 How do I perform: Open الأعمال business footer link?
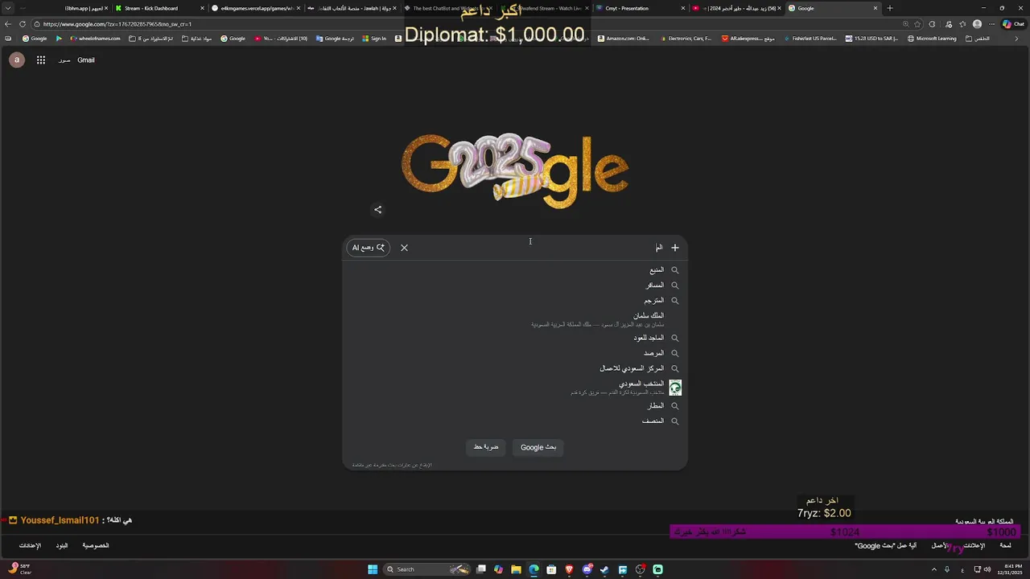click(x=940, y=546)
